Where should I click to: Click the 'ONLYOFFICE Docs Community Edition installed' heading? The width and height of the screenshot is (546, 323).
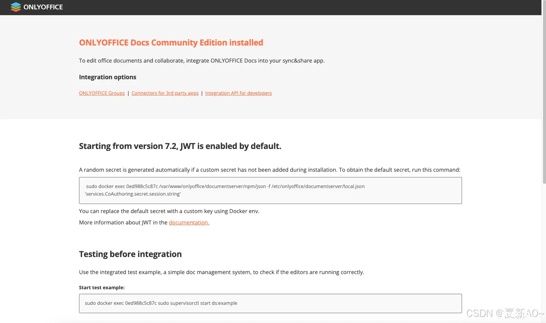click(x=171, y=42)
